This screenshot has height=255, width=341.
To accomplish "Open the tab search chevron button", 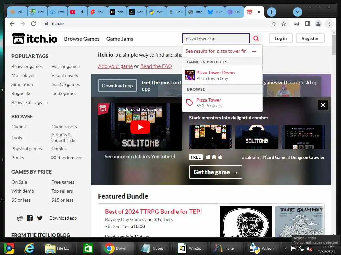I will 297,12.
